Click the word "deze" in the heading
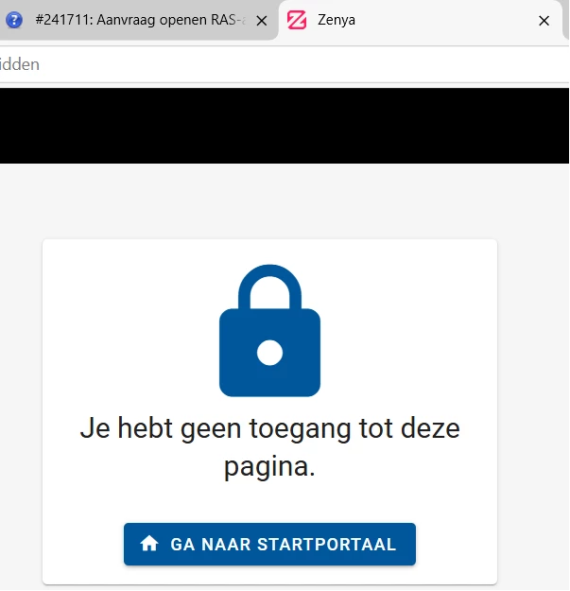This screenshot has width=570, height=591. 430,428
